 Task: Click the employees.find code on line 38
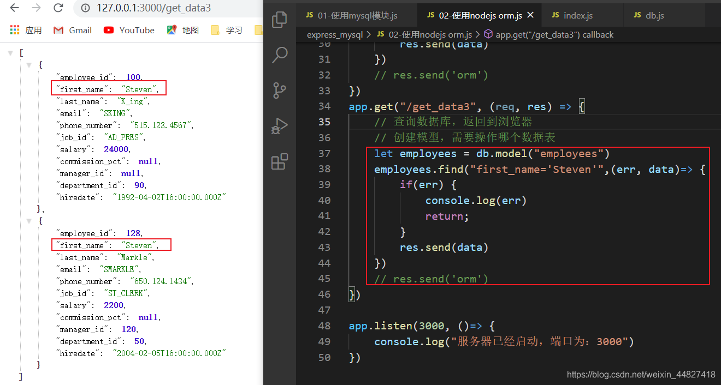point(418,170)
